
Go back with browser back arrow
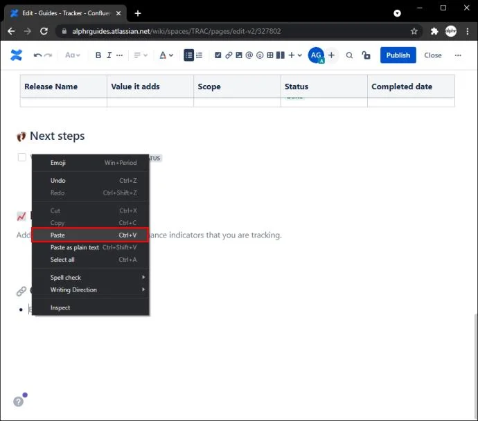point(11,31)
